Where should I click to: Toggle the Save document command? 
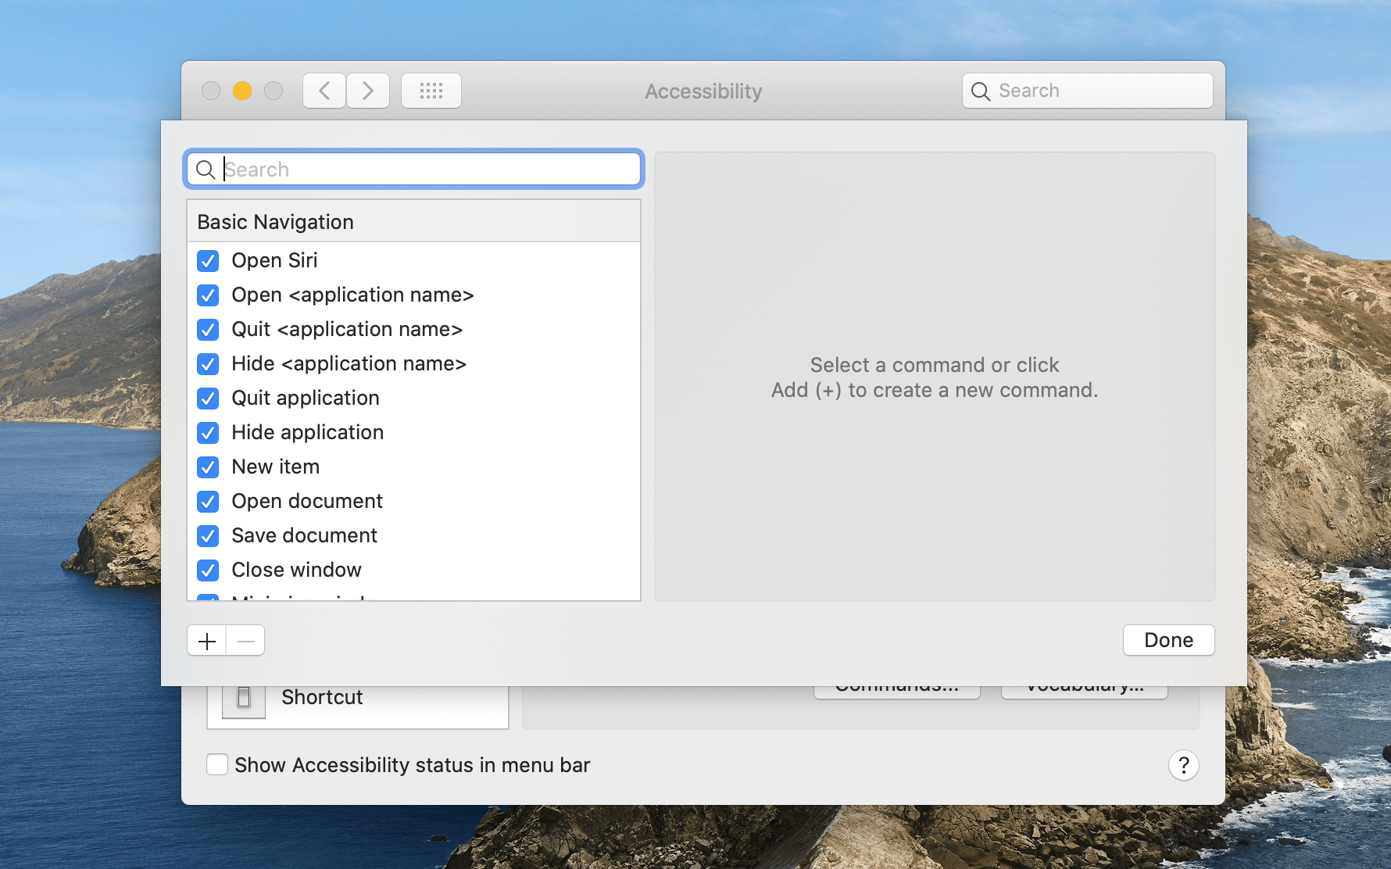pyautogui.click(x=208, y=536)
